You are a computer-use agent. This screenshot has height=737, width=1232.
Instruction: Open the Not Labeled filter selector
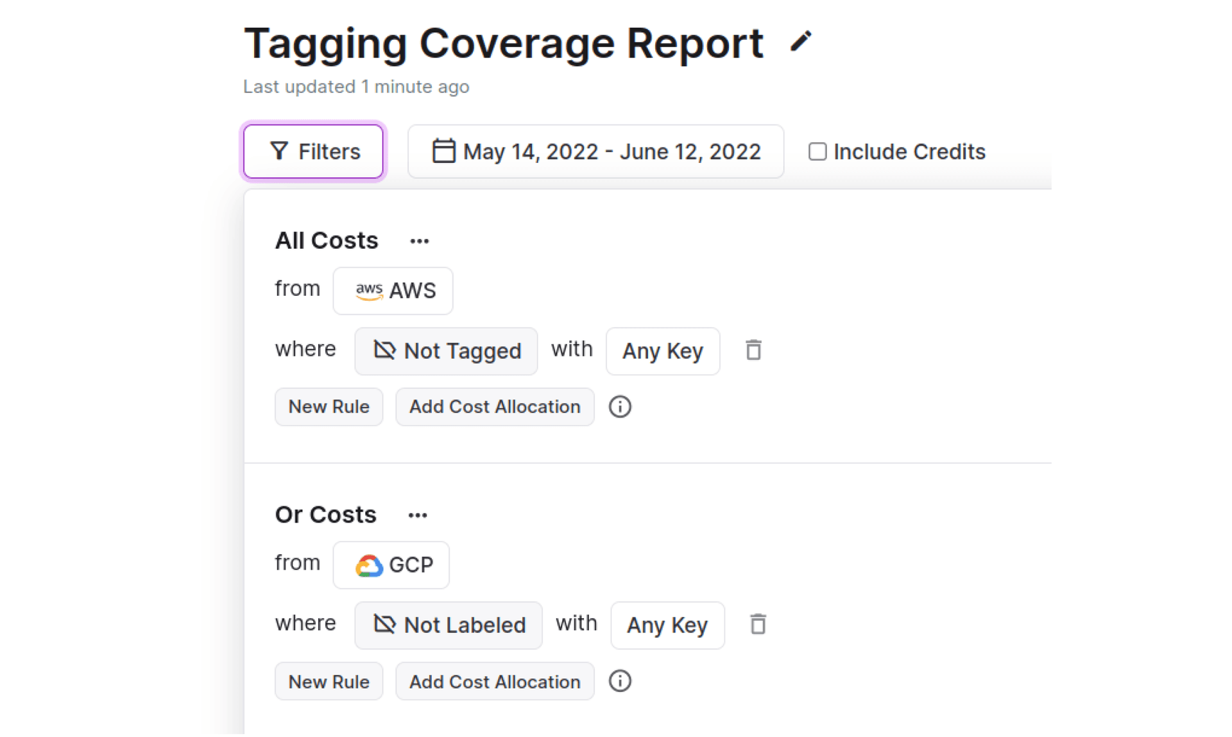coord(448,625)
